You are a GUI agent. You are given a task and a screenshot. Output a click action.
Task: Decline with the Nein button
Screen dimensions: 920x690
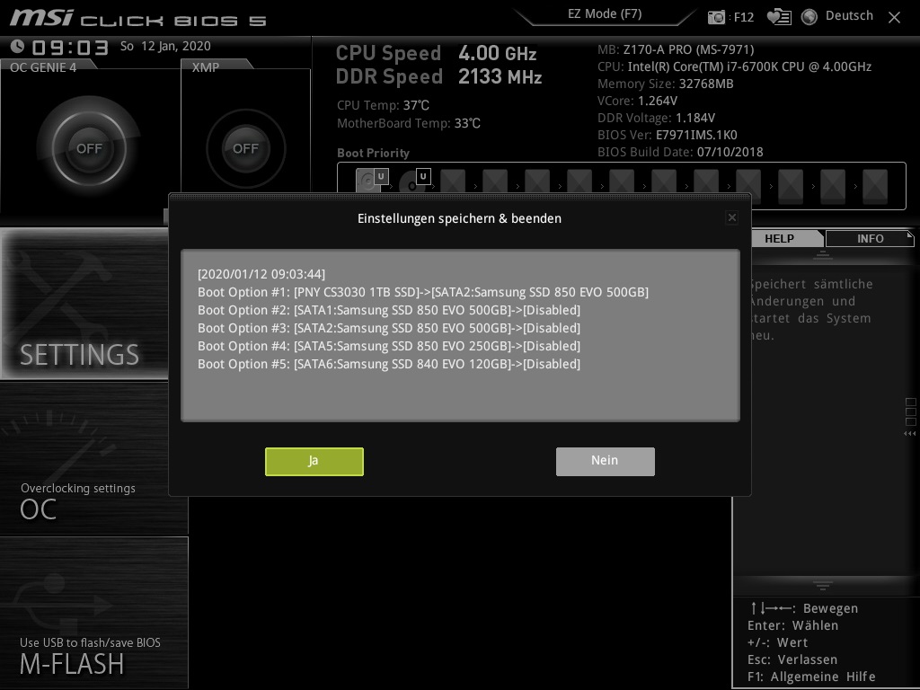click(605, 461)
